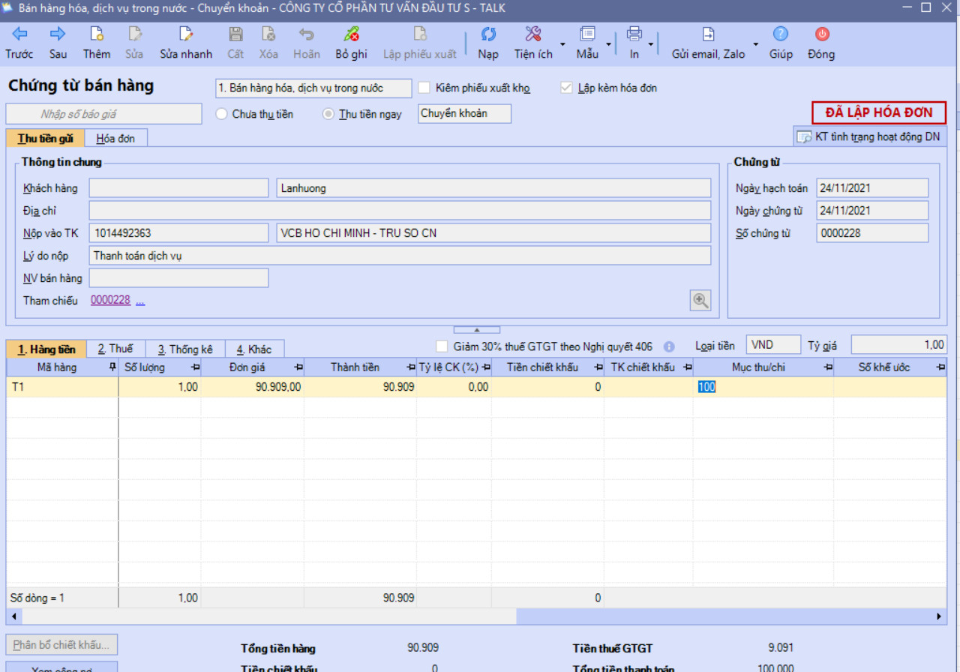960x672 pixels.
Task: Click Mục thu/chi cell with 100
Action: 763,387
